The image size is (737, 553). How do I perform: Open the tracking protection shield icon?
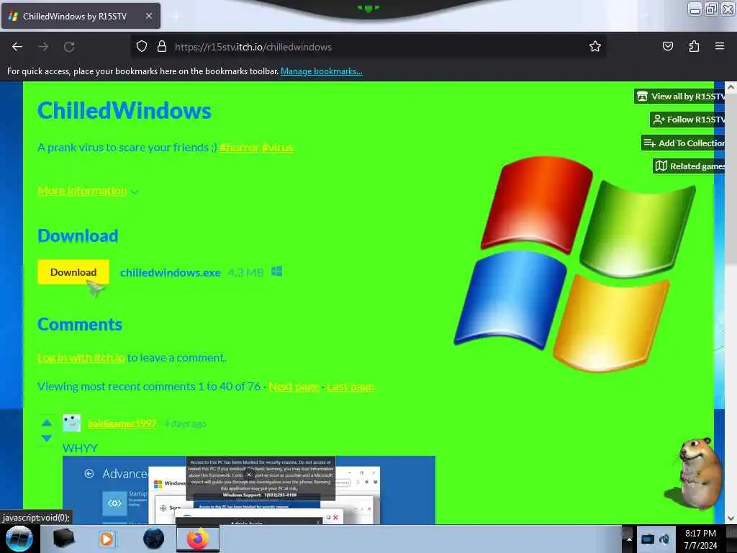(x=142, y=47)
